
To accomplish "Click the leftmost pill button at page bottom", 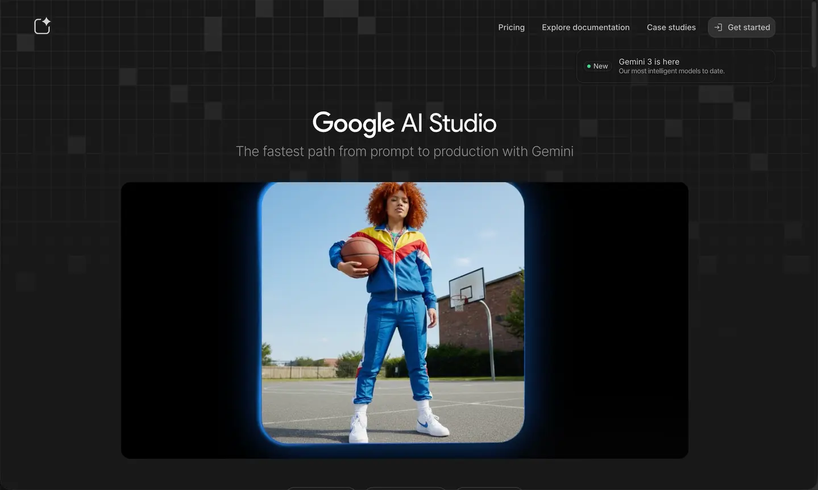I will (x=320, y=488).
